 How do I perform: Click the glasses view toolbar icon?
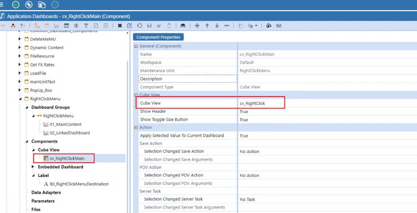tap(279, 26)
